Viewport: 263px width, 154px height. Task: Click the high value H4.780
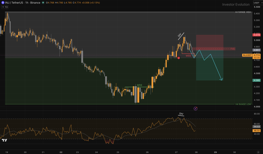click(x=59, y=3)
